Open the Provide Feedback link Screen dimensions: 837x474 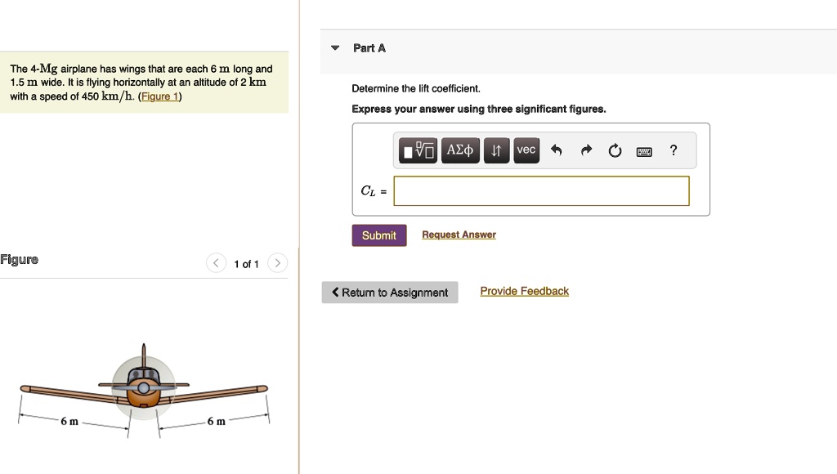[x=524, y=292]
